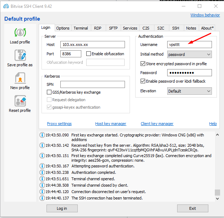Viewport: 224px width, 218px height.
Task: Minimize the Bitvise SSH Client window
Action: click(x=184, y=6)
